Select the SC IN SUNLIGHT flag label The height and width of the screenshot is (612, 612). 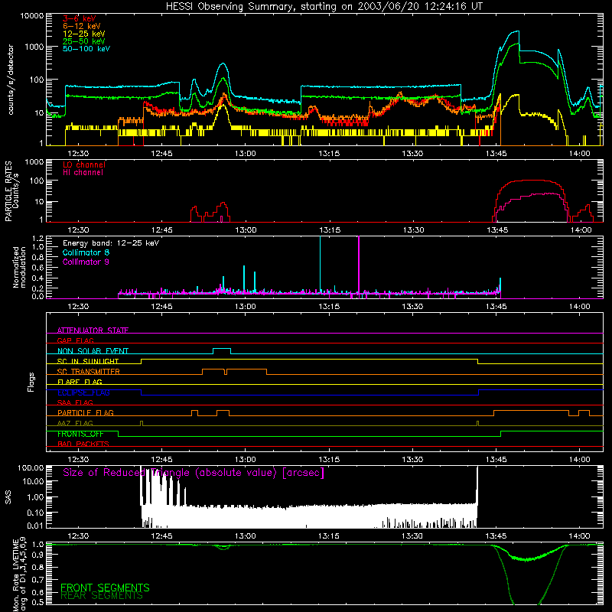(x=88, y=361)
